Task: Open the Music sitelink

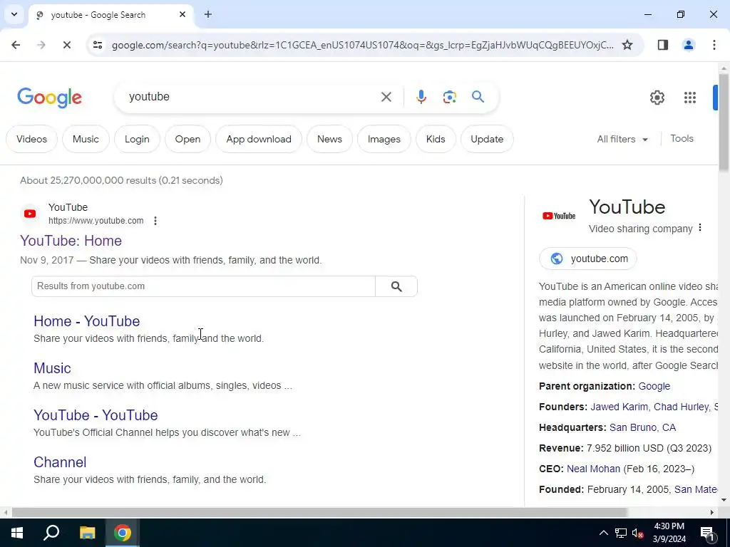Action: point(52,368)
